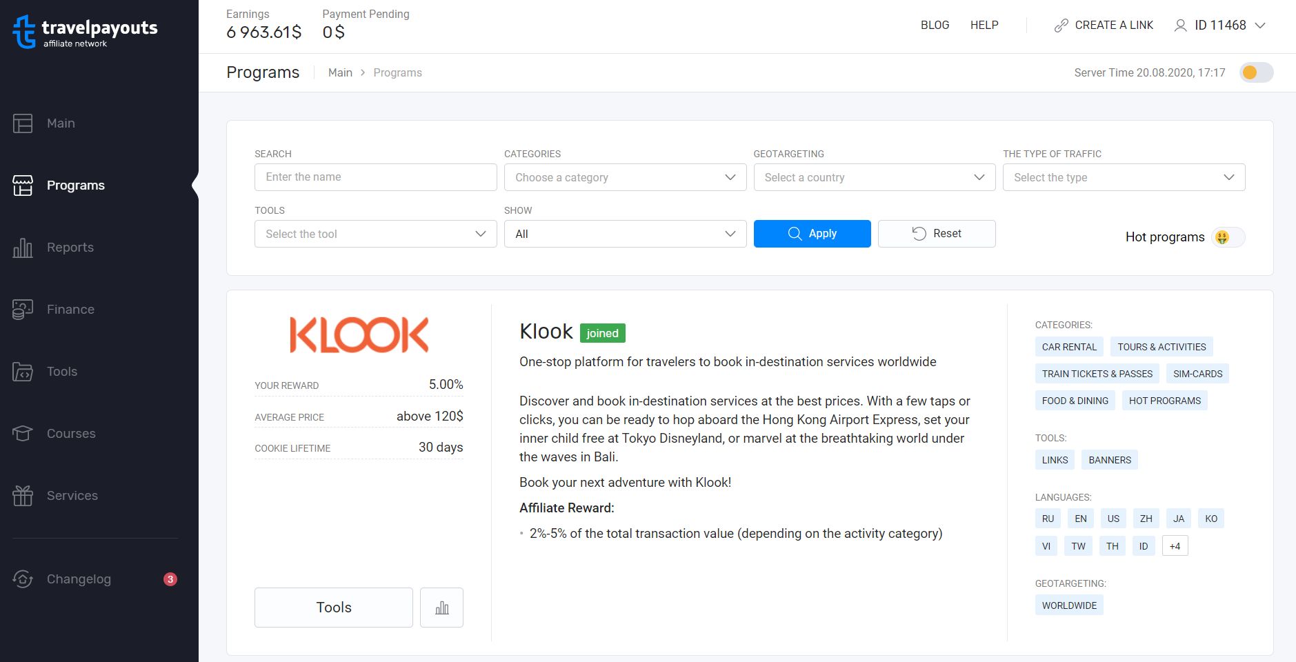Show the +4 additional languages tag
Image resolution: width=1296 pixels, height=662 pixels.
1175,546
